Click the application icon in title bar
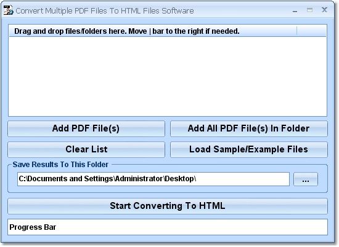This screenshot has height=247, width=339. [9, 10]
